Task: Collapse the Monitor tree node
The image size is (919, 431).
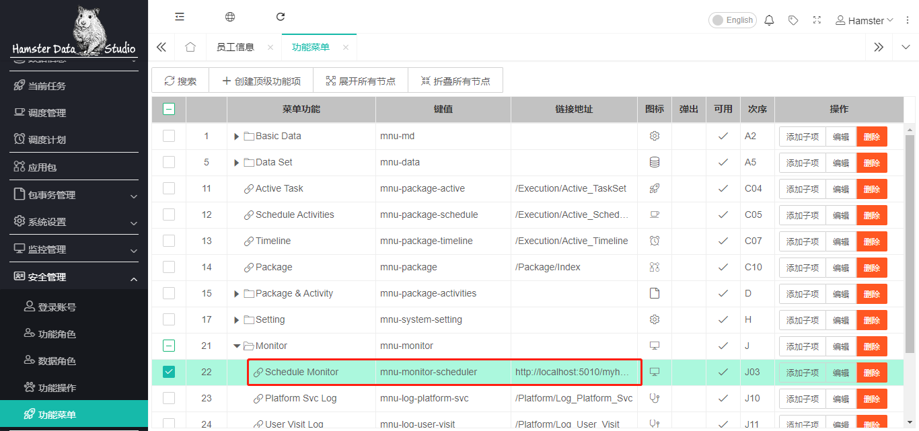Action: tap(236, 346)
